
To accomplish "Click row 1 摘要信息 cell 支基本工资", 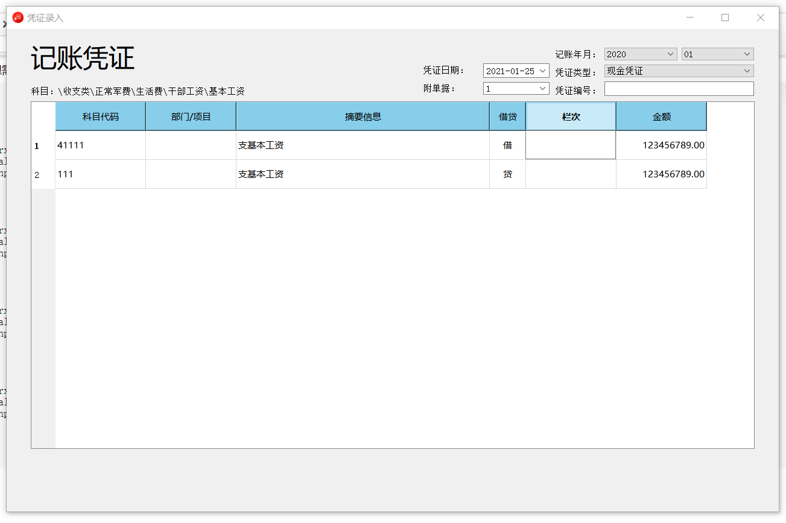I will point(363,145).
